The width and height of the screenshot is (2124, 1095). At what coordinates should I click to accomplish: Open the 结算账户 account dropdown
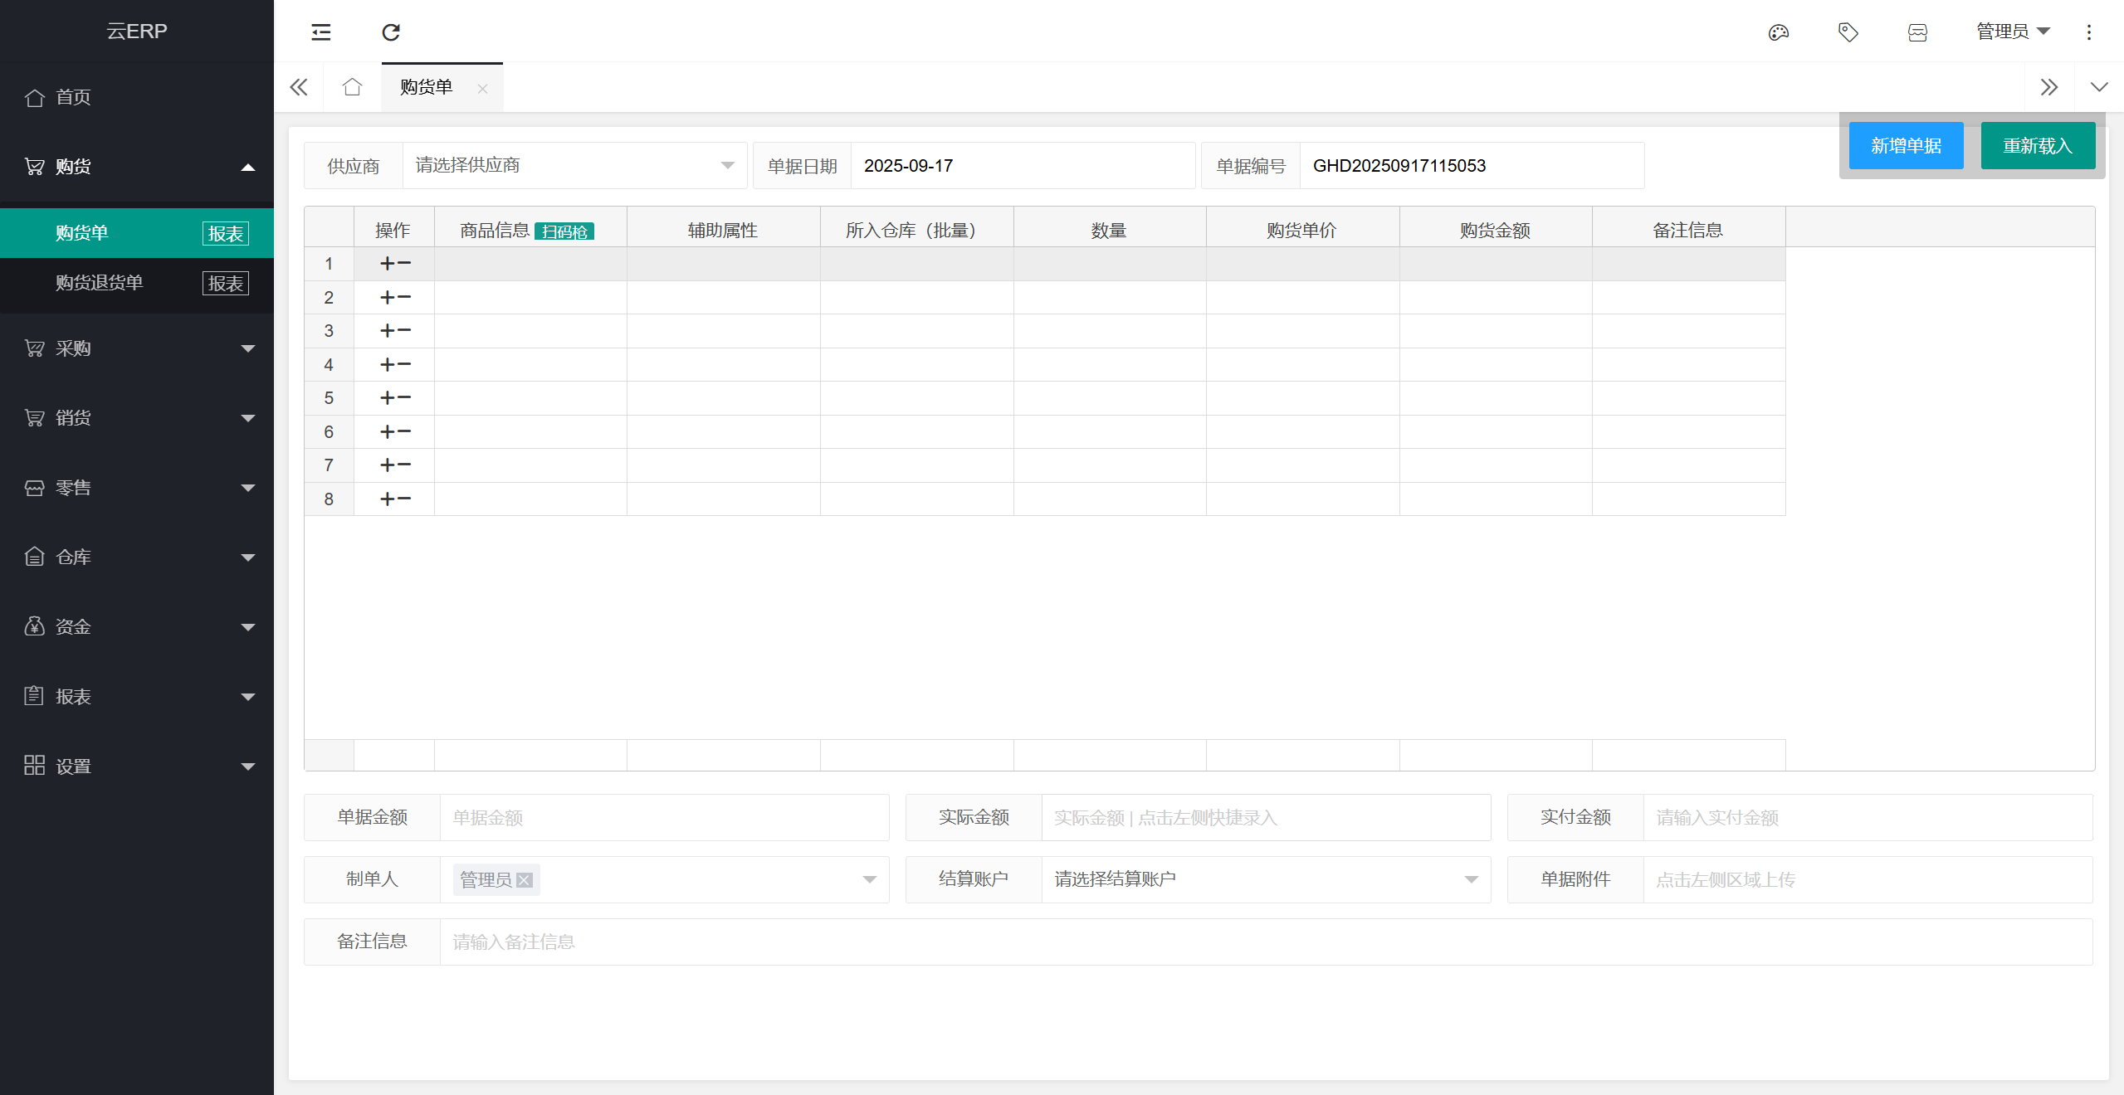click(x=1265, y=879)
